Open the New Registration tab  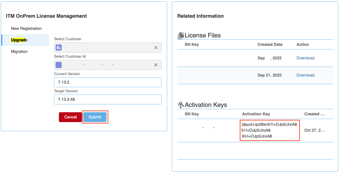point(26,28)
